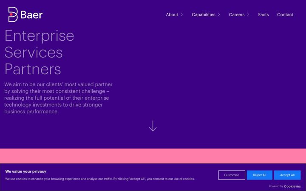306x191 pixels.
Task: Go to the Contact page
Action: (285, 14)
